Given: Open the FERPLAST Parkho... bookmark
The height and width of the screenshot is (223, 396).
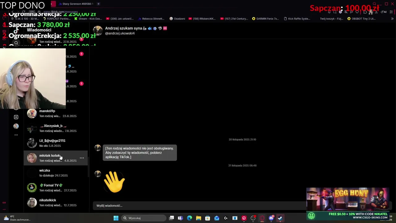Looking at the screenshot, I should click(56, 19).
